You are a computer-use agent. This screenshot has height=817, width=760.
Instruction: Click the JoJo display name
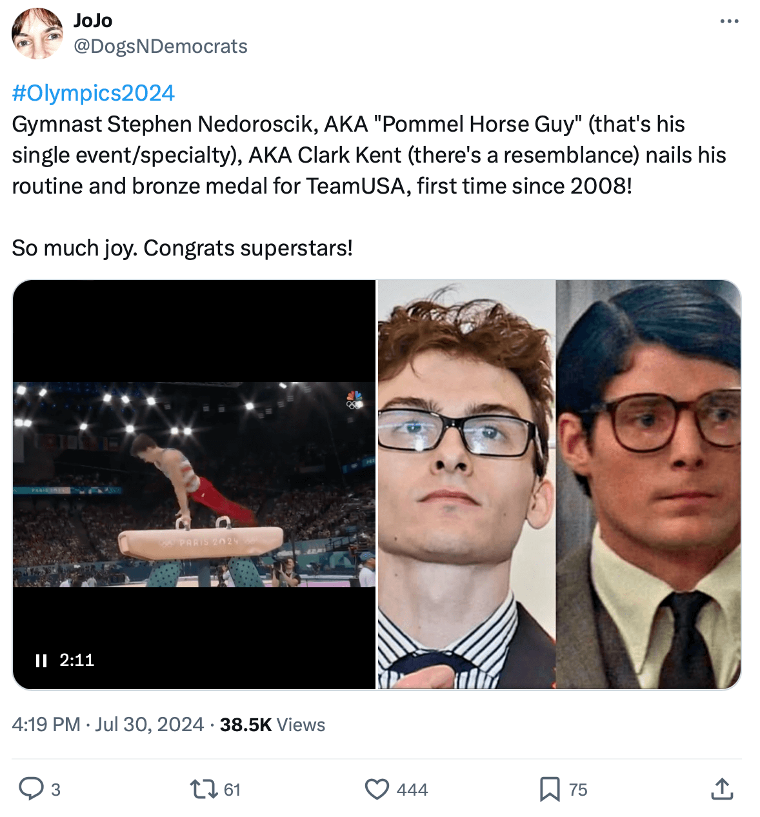(93, 21)
